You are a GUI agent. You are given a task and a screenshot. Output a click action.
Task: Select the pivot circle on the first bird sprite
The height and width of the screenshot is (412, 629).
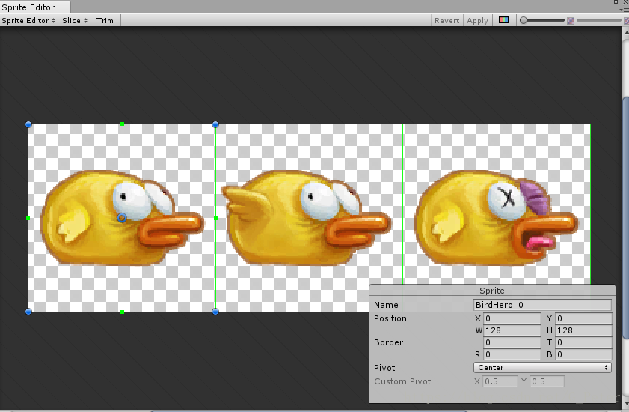[122, 218]
